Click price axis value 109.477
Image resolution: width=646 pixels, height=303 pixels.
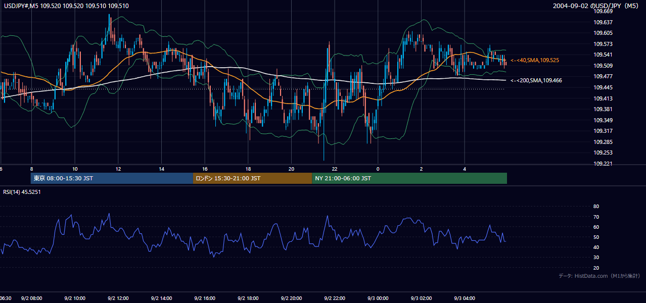click(603, 77)
